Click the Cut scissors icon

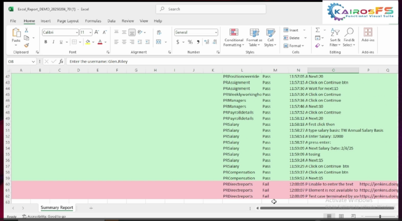click(26, 30)
